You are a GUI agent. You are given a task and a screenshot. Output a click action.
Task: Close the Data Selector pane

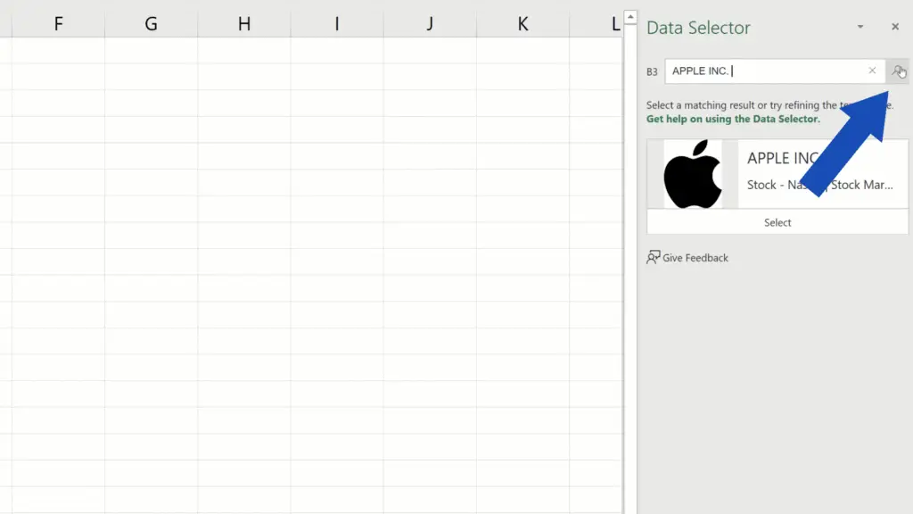tap(895, 27)
